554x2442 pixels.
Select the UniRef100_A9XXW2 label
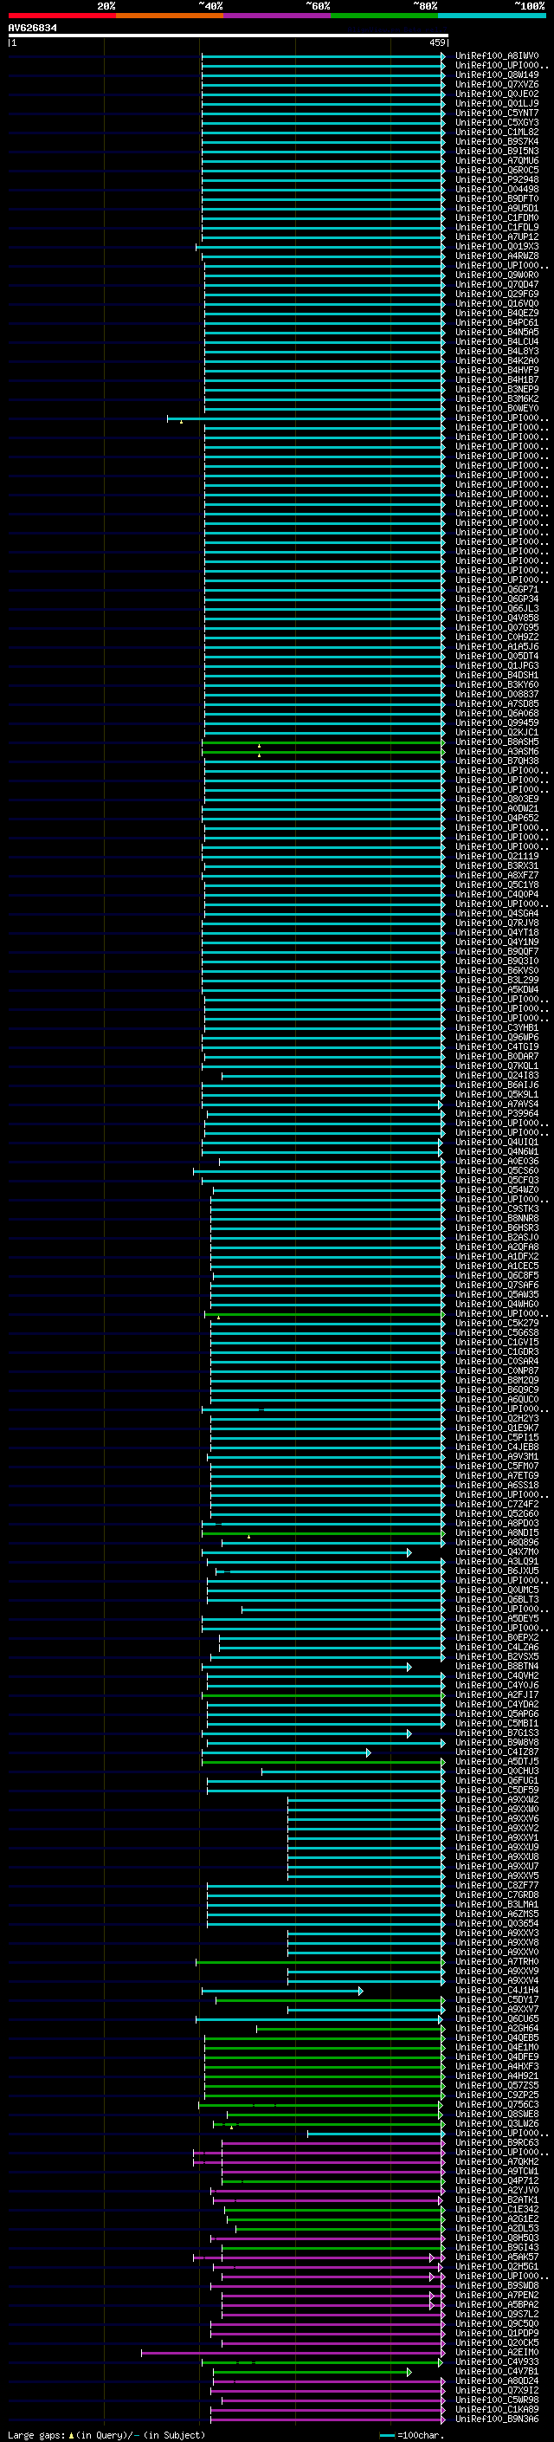click(497, 1799)
